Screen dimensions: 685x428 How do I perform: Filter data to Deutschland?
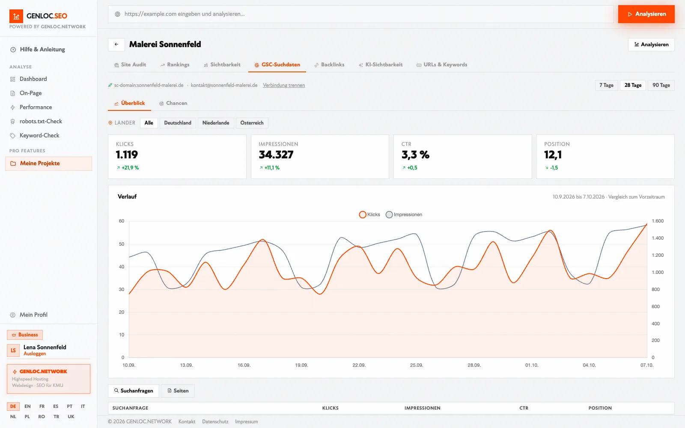click(178, 123)
